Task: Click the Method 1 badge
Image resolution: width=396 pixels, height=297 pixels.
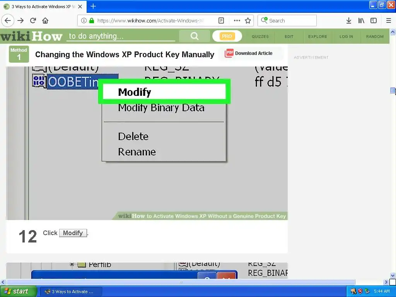Action: coord(19,54)
